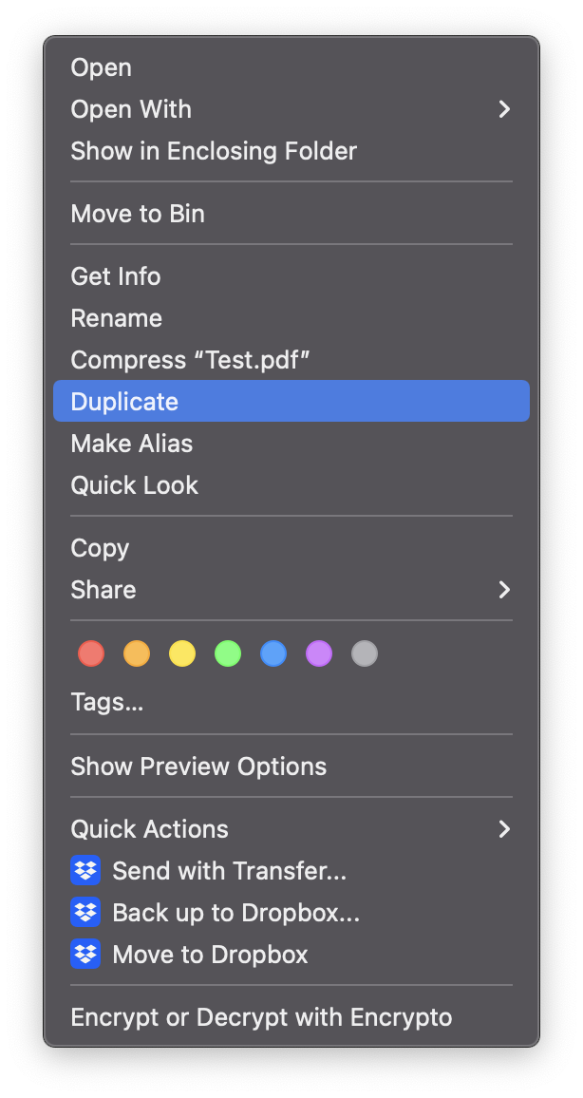Click Dropbox icon beside Move to Dropbox
Viewport: 583px width, 1098px height.
pos(85,954)
